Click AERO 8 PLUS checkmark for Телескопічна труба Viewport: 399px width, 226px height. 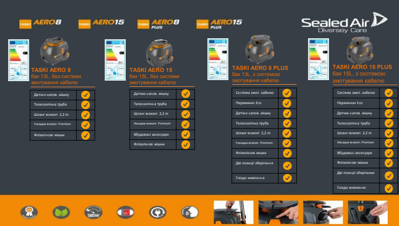click(287, 123)
